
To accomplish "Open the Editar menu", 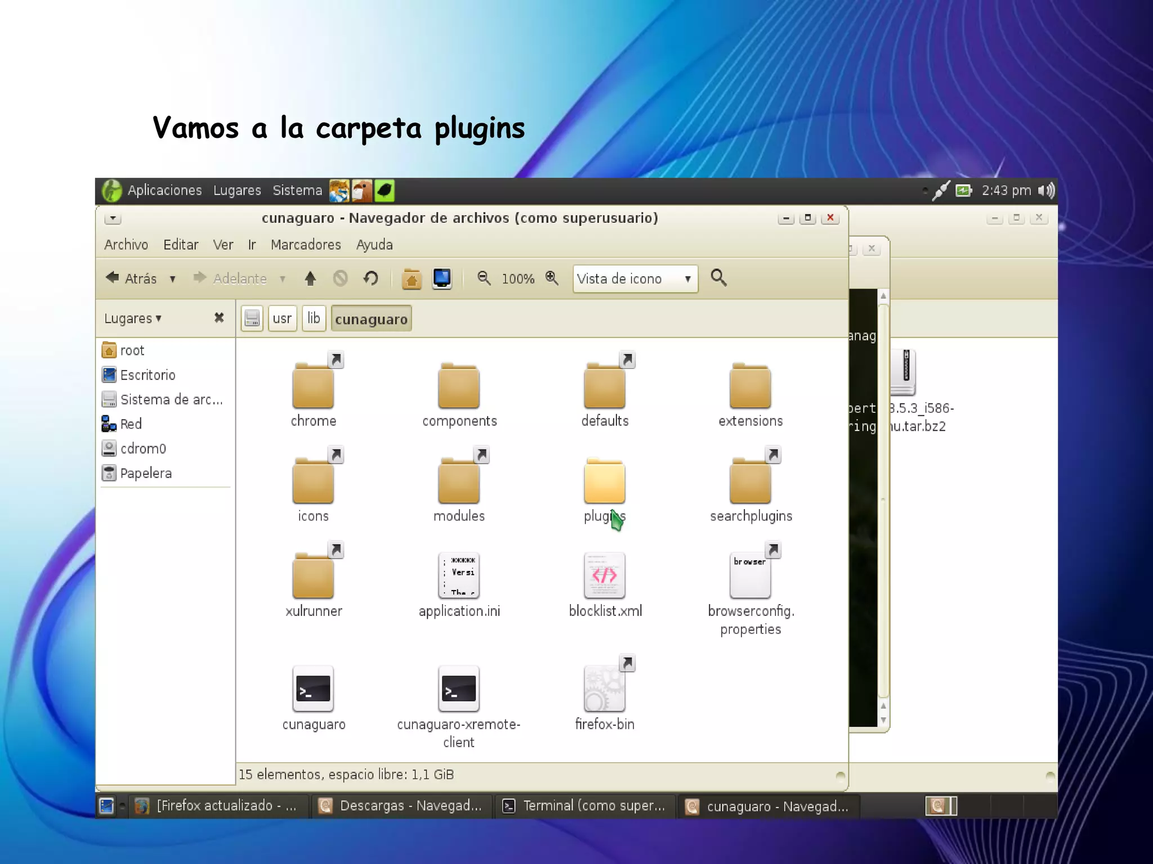I will (x=181, y=245).
